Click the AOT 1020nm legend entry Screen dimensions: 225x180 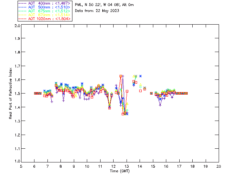[45, 19]
